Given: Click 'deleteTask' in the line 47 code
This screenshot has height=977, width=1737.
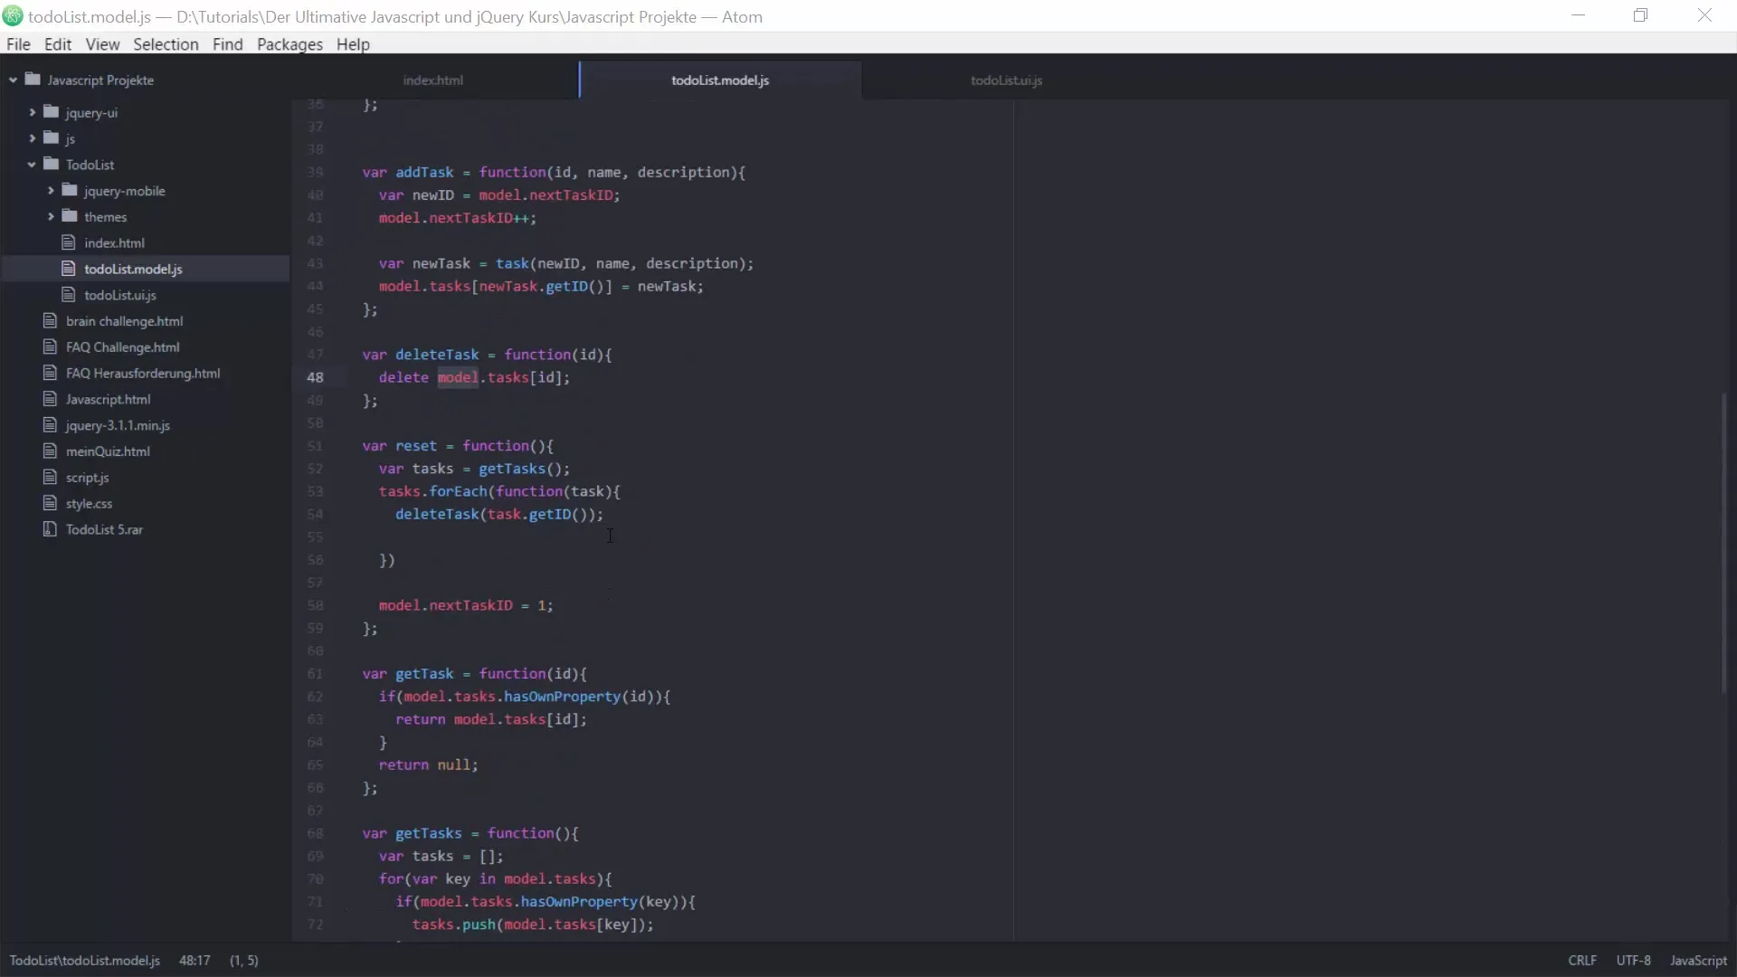Looking at the screenshot, I should click(x=437, y=355).
